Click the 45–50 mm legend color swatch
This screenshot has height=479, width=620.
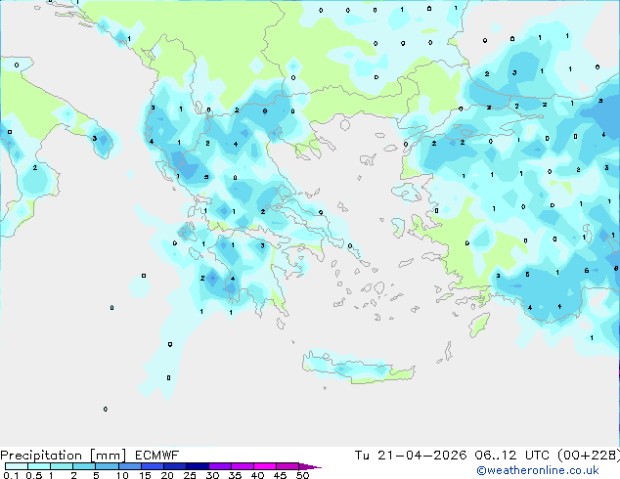288,466
